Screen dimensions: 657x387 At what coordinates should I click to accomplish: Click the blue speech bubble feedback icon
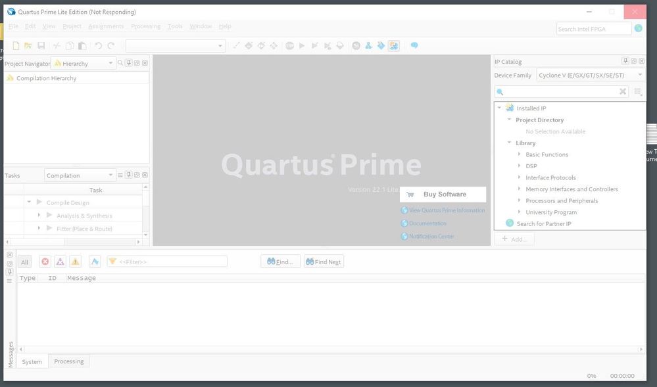coord(414,45)
